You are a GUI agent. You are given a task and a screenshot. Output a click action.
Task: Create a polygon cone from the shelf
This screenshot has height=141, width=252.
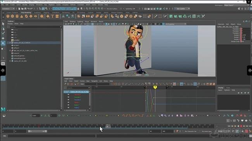coord(22,16)
